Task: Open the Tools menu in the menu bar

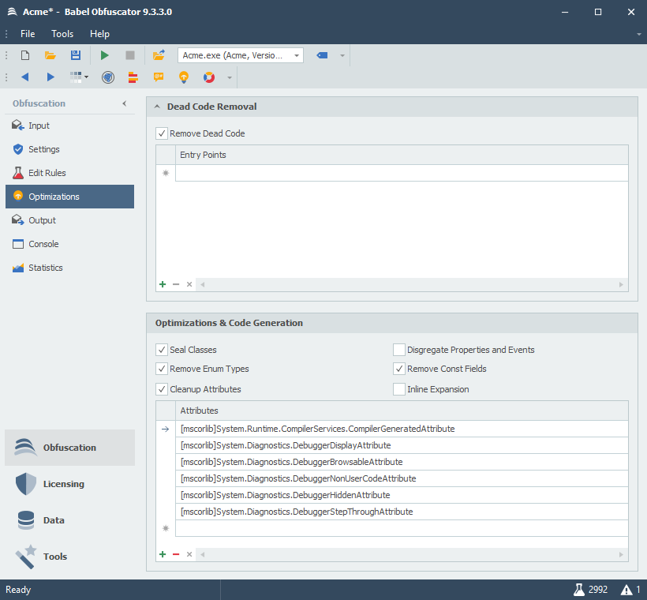Action: pos(62,34)
